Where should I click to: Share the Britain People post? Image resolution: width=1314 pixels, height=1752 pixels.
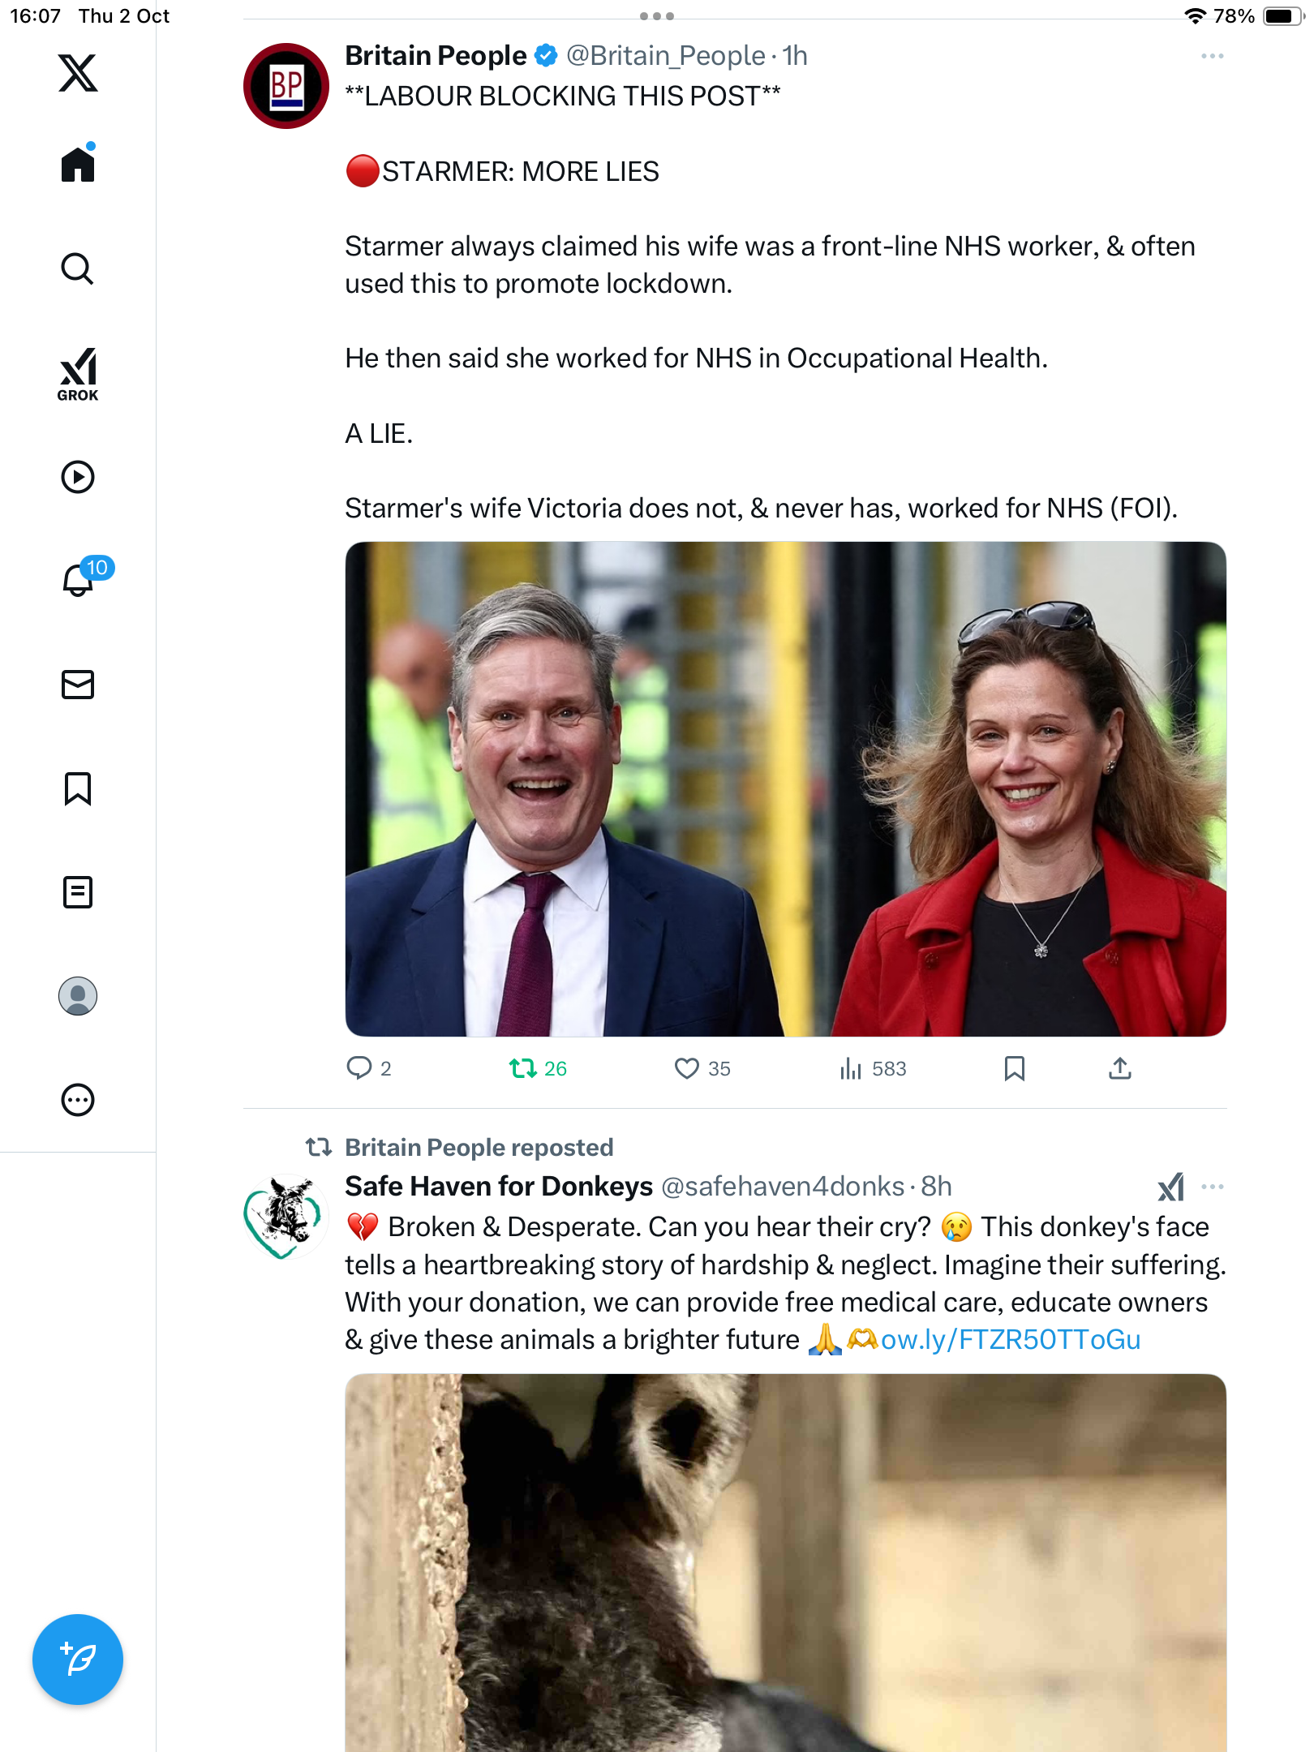(x=1119, y=1068)
